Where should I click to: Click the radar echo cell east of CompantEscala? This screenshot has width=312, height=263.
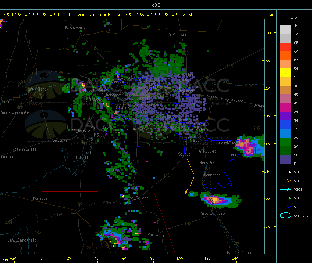point(250,147)
